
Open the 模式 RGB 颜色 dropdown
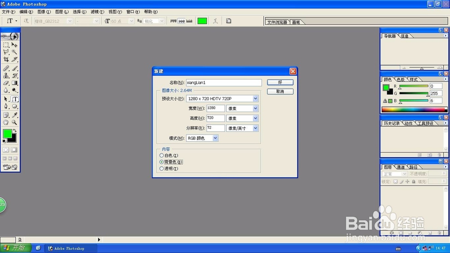click(215, 138)
